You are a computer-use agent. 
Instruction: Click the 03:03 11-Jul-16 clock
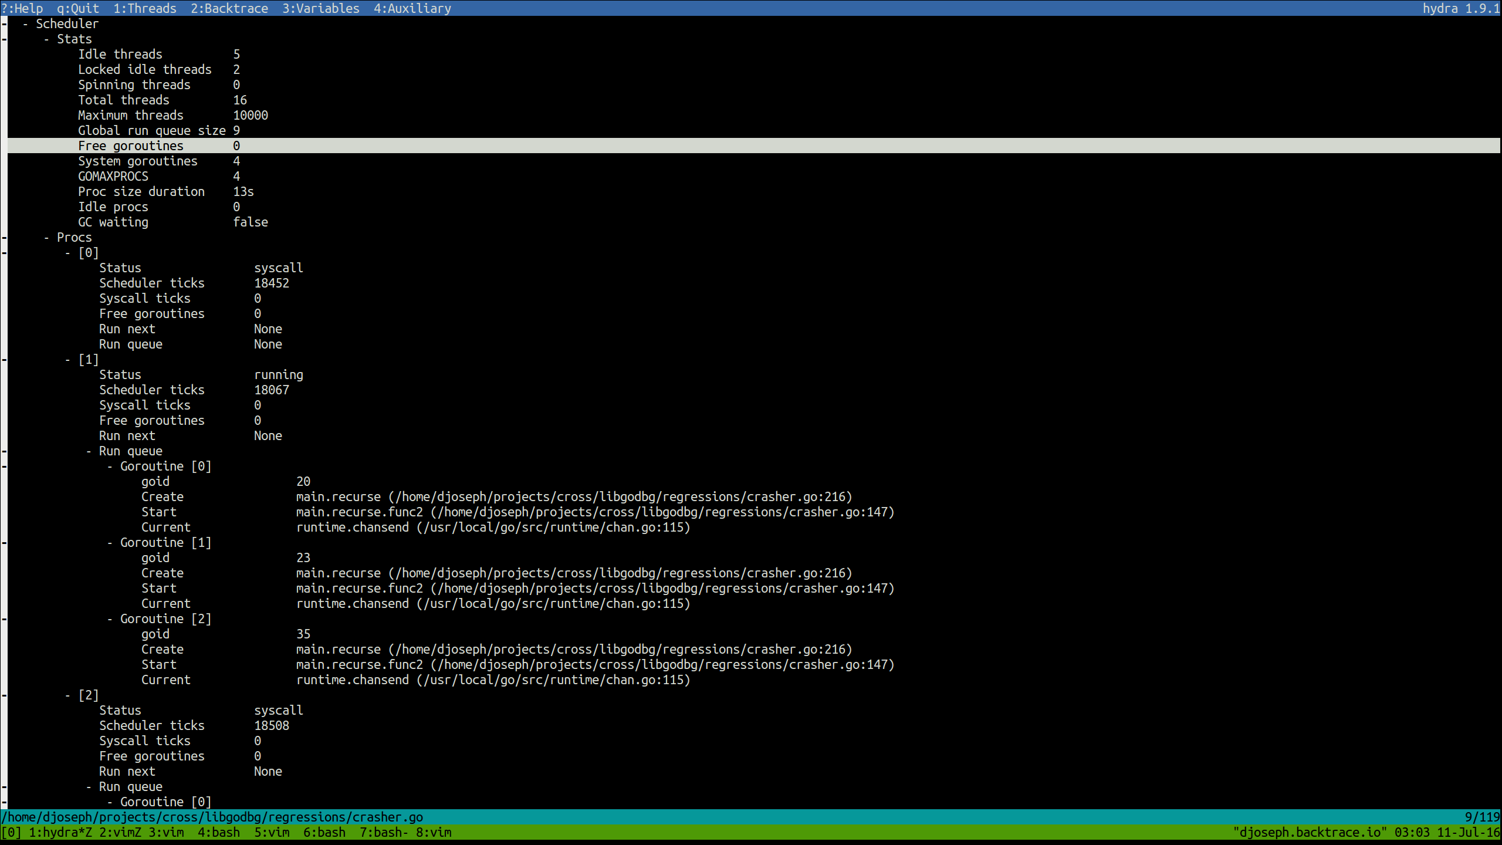click(1447, 833)
